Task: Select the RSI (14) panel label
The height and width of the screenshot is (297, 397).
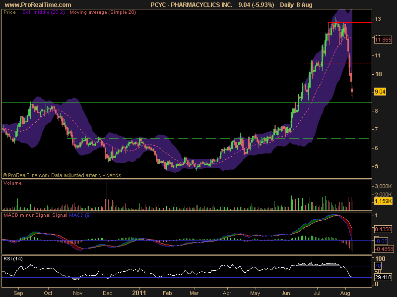Action: point(13,258)
